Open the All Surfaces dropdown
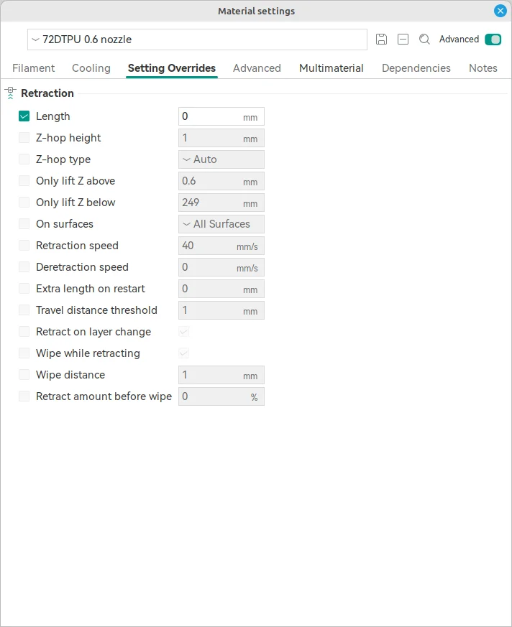This screenshot has width=512, height=627. tap(221, 224)
